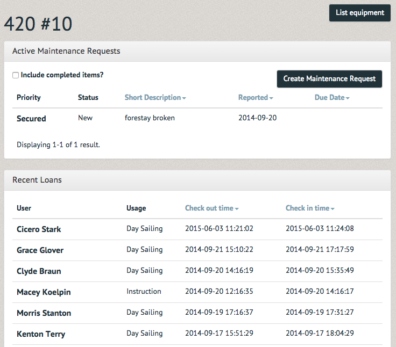Click check-in time 2014-09-20 14:16:17
Viewport: 396px width, 347px height.
coord(320,291)
